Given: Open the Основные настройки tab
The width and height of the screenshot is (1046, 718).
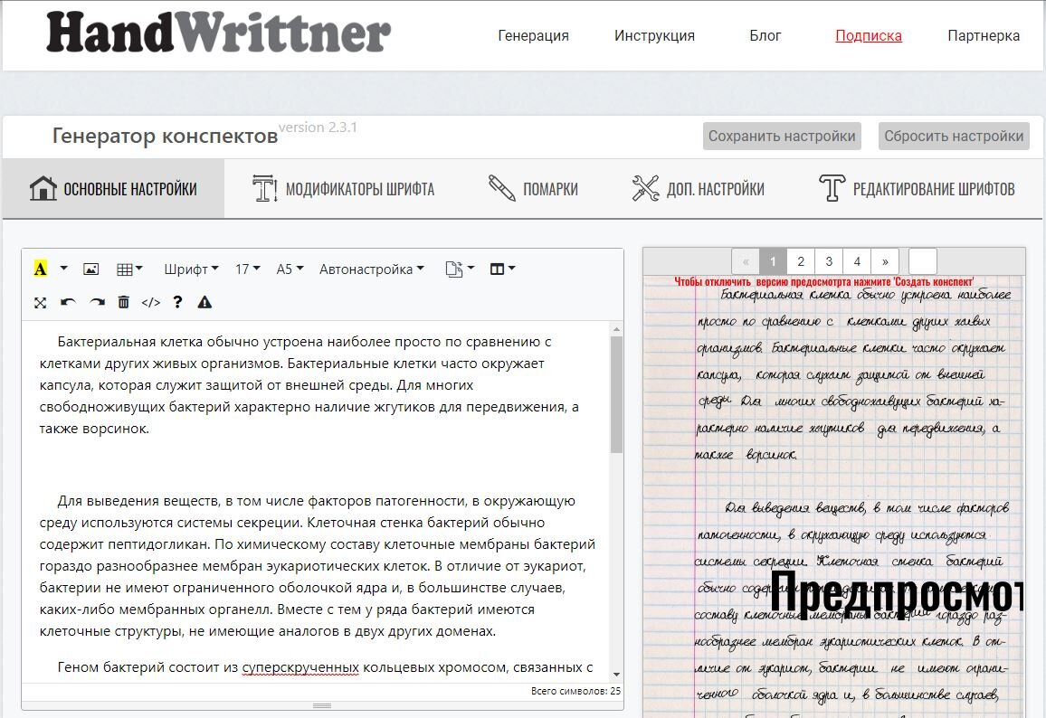Looking at the screenshot, I should coord(113,189).
